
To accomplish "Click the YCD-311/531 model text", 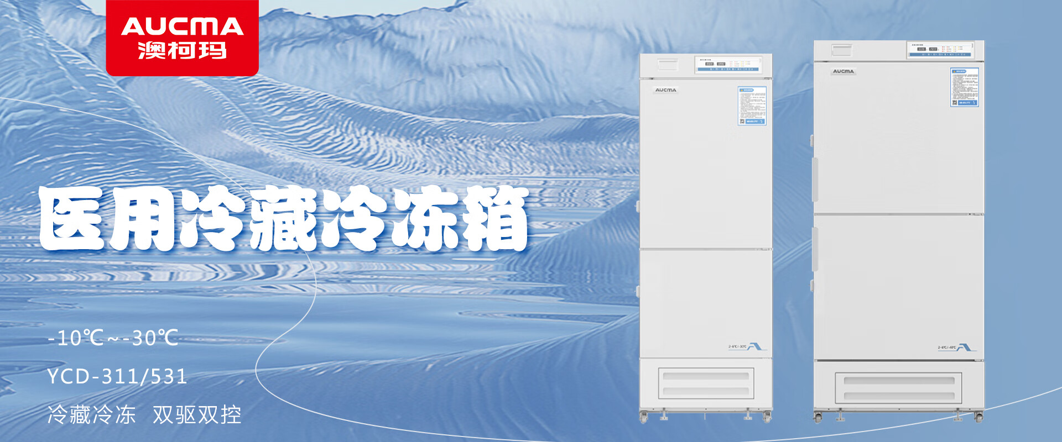I will [117, 376].
